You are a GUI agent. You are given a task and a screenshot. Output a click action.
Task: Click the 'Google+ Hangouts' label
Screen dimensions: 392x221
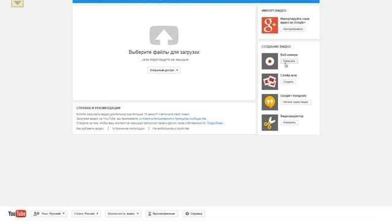pos(293,96)
